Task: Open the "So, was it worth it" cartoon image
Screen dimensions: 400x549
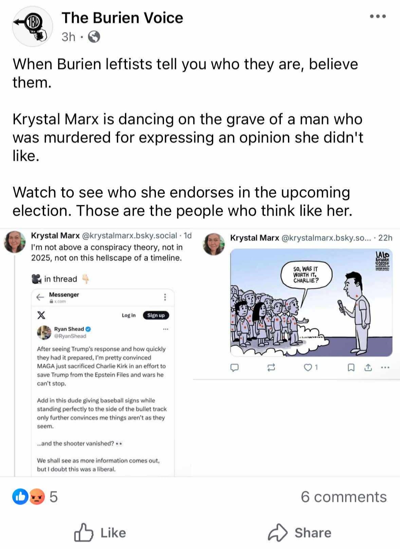Action: pos(311,302)
